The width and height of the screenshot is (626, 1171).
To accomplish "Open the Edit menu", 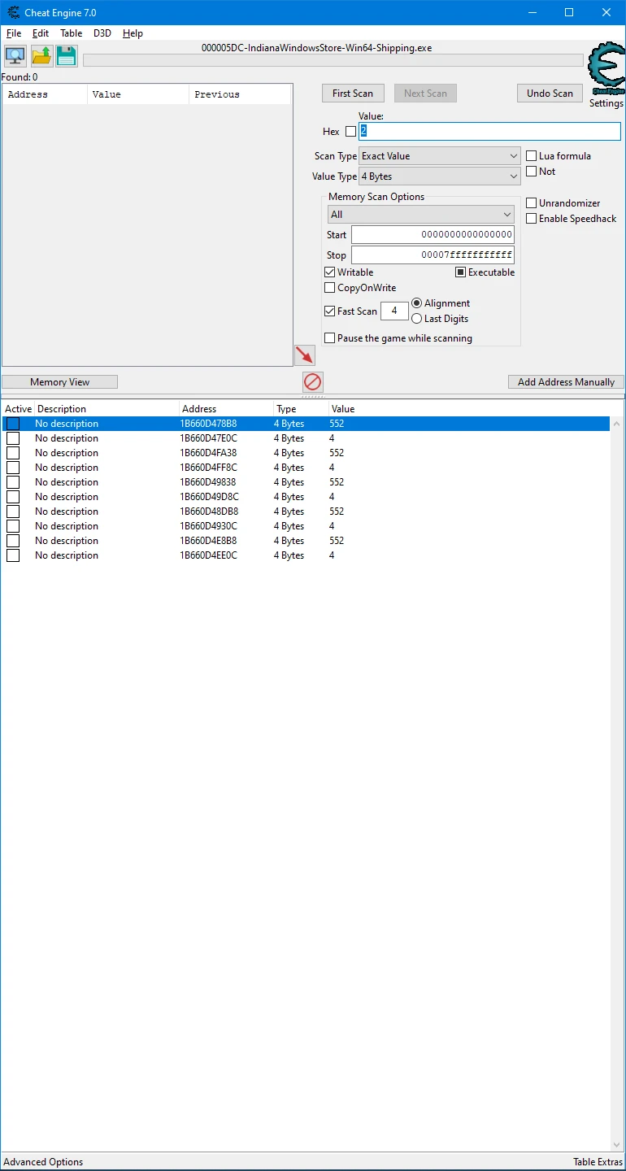I will point(41,33).
